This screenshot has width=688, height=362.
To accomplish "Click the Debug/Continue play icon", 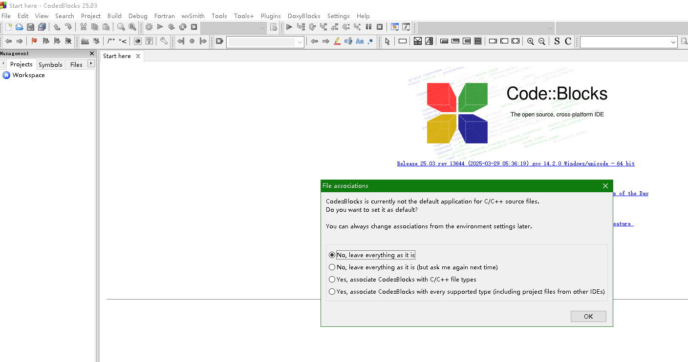I will [x=289, y=27].
